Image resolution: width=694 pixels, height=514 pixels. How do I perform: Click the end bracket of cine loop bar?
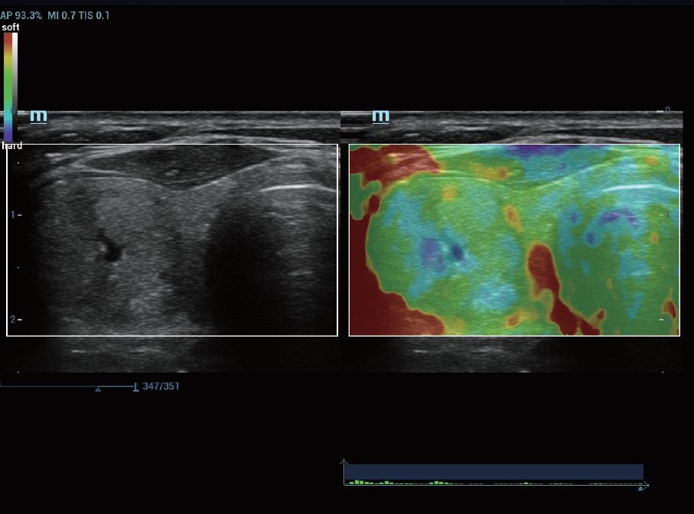coord(135,387)
